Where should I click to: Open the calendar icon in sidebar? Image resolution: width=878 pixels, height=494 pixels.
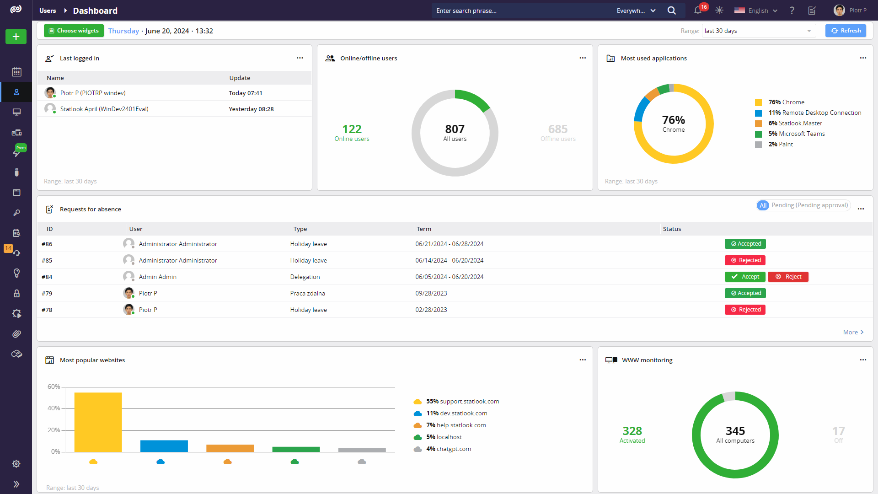[16, 72]
